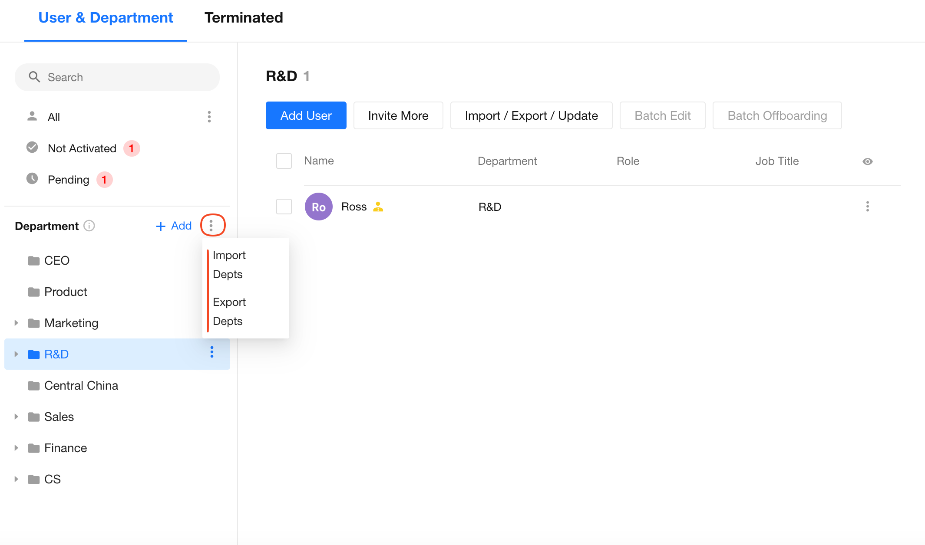Open row actions menu for Ross
925x545 pixels.
(x=867, y=207)
